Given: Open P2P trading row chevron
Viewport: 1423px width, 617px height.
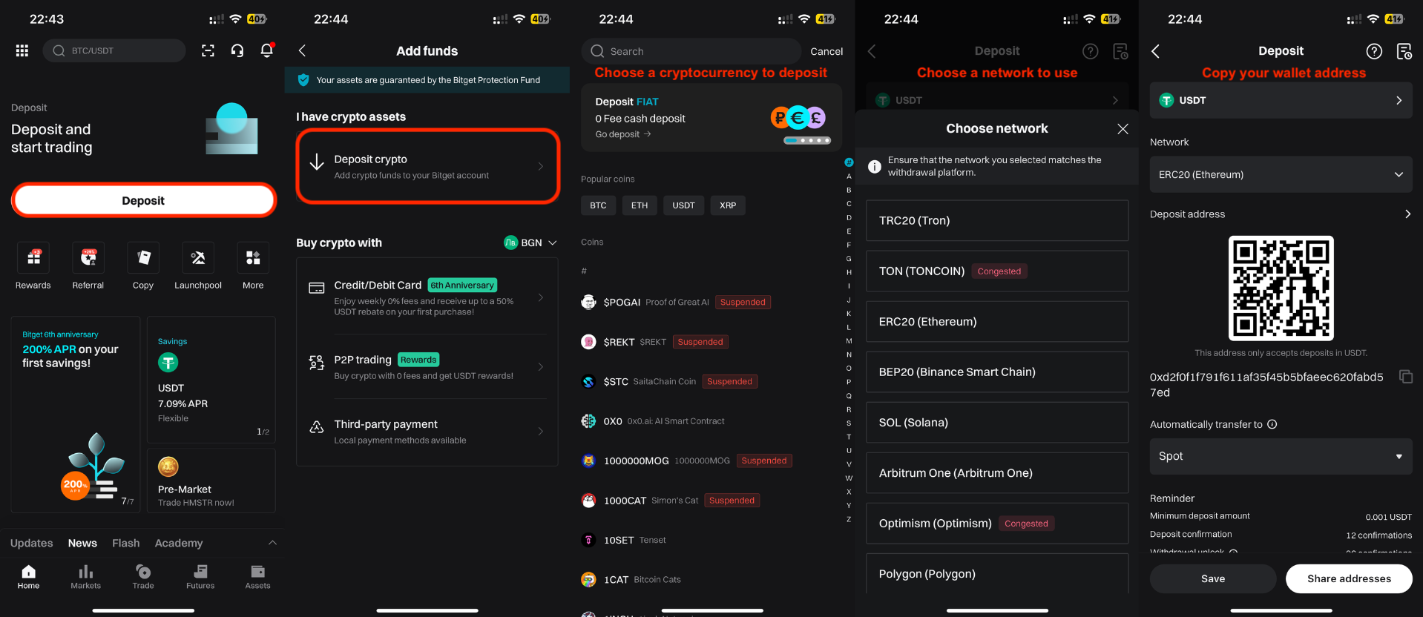Looking at the screenshot, I should pyautogui.click(x=541, y=367).
